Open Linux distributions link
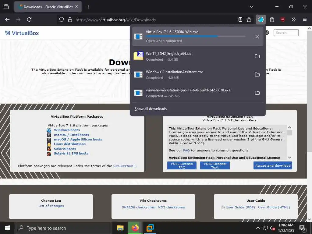This screenshot has width=312, height=234. 70,144
